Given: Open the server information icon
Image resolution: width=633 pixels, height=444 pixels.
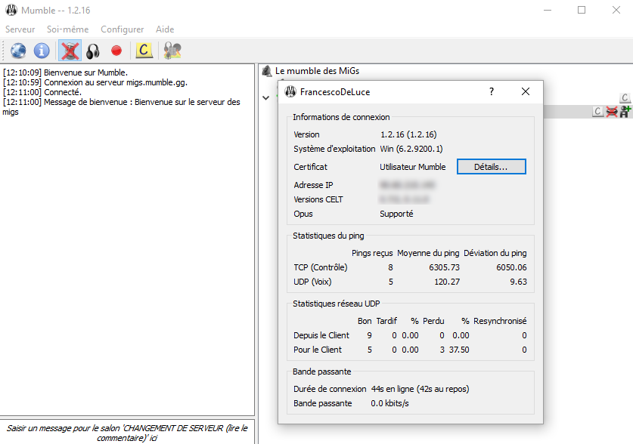Looking at the screenshot, I should 42,51.
